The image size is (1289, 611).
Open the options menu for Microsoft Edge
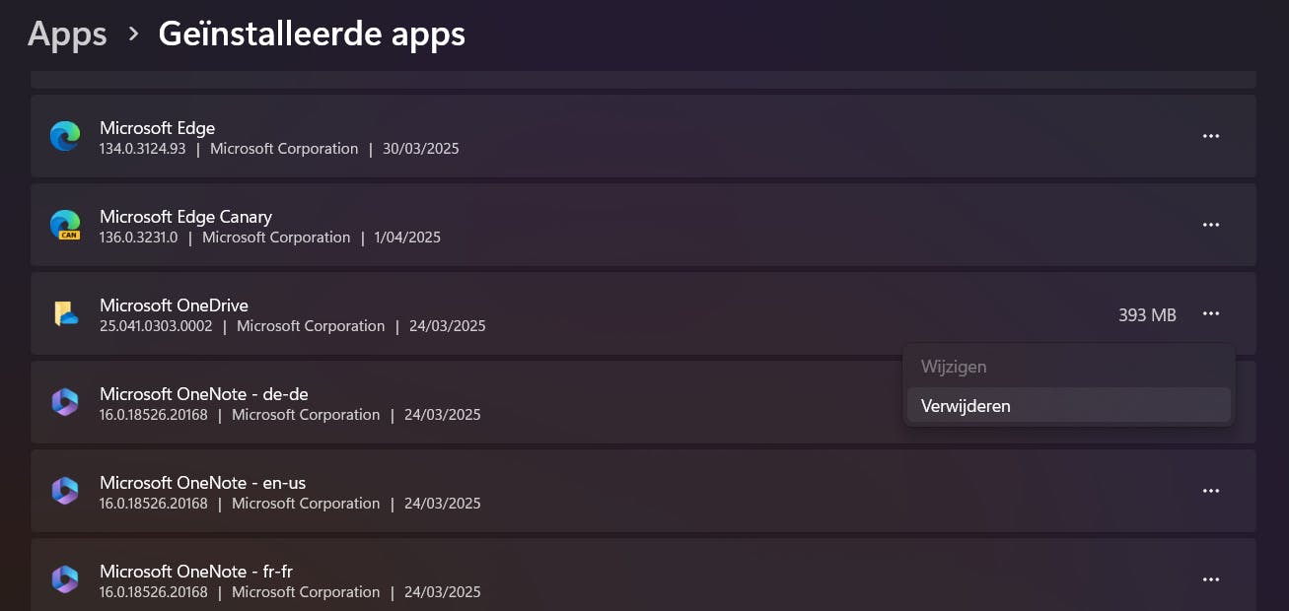(1211, 136)
